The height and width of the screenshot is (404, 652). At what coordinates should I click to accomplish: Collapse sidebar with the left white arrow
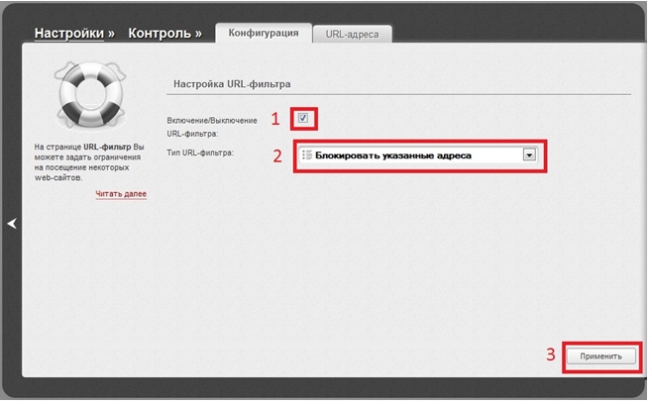point(12,225)
